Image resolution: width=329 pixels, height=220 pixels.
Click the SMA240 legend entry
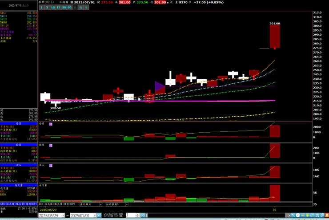click(19, 29)
